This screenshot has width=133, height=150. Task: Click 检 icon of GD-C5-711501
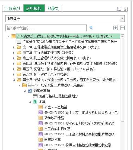(x=40, y=123)
